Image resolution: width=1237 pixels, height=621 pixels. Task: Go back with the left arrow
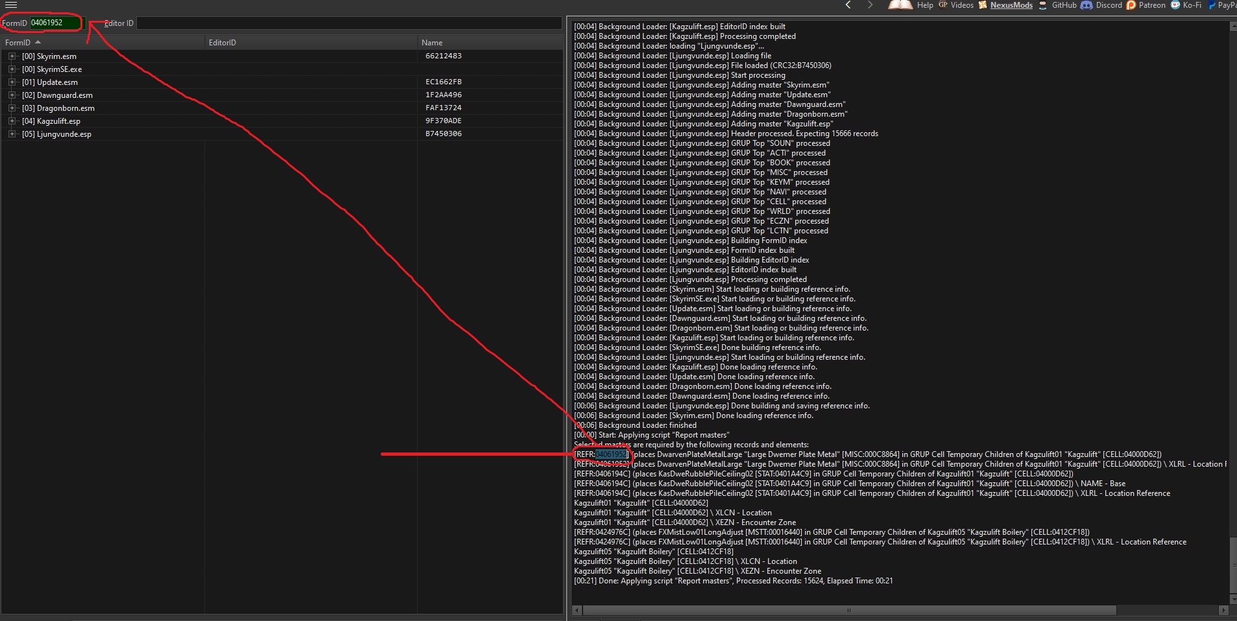point(848,5)
